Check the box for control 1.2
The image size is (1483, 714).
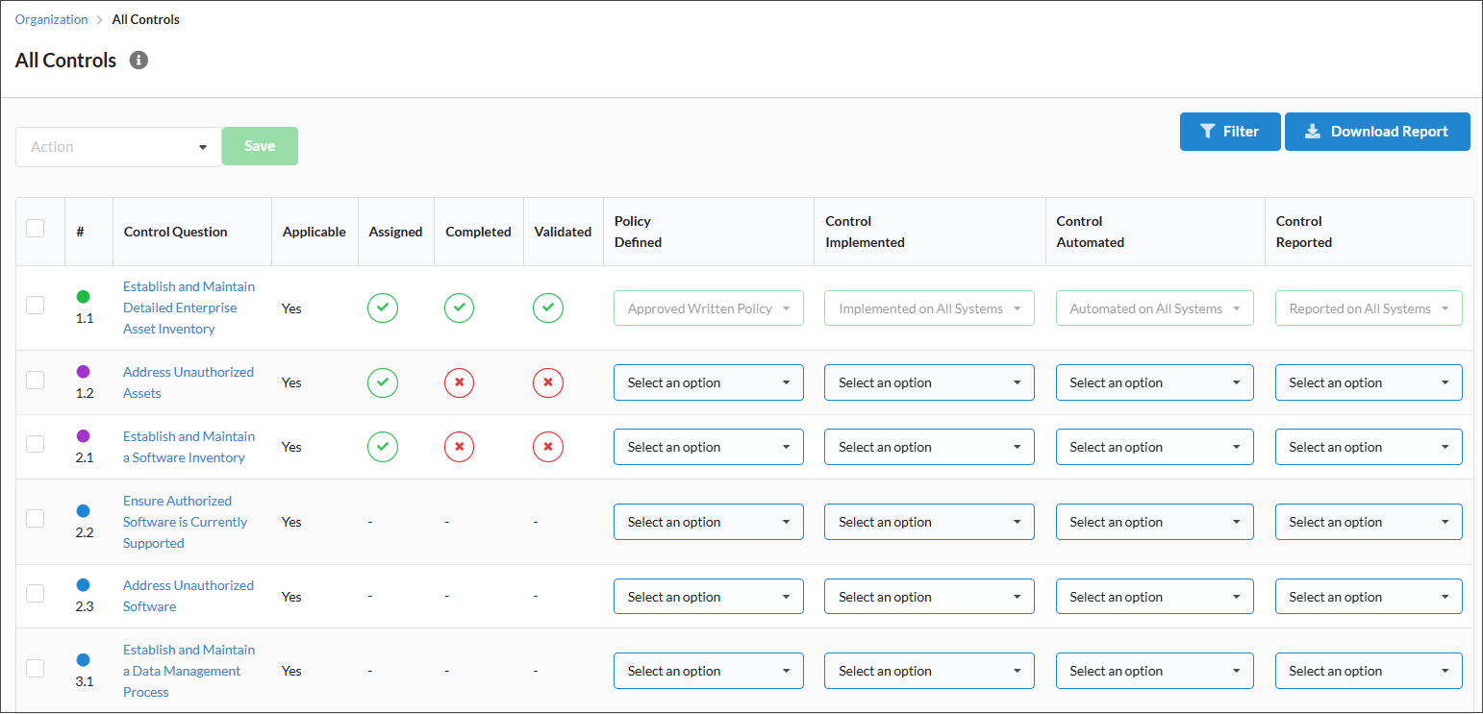click(36, 380)
